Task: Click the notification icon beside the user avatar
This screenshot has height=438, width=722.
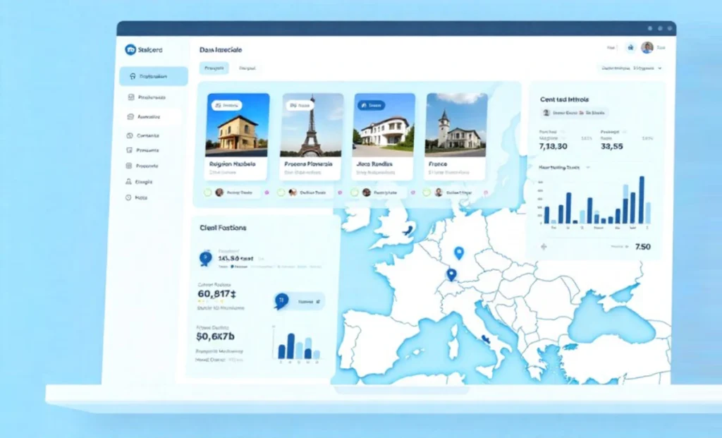Action: (630, 47)
